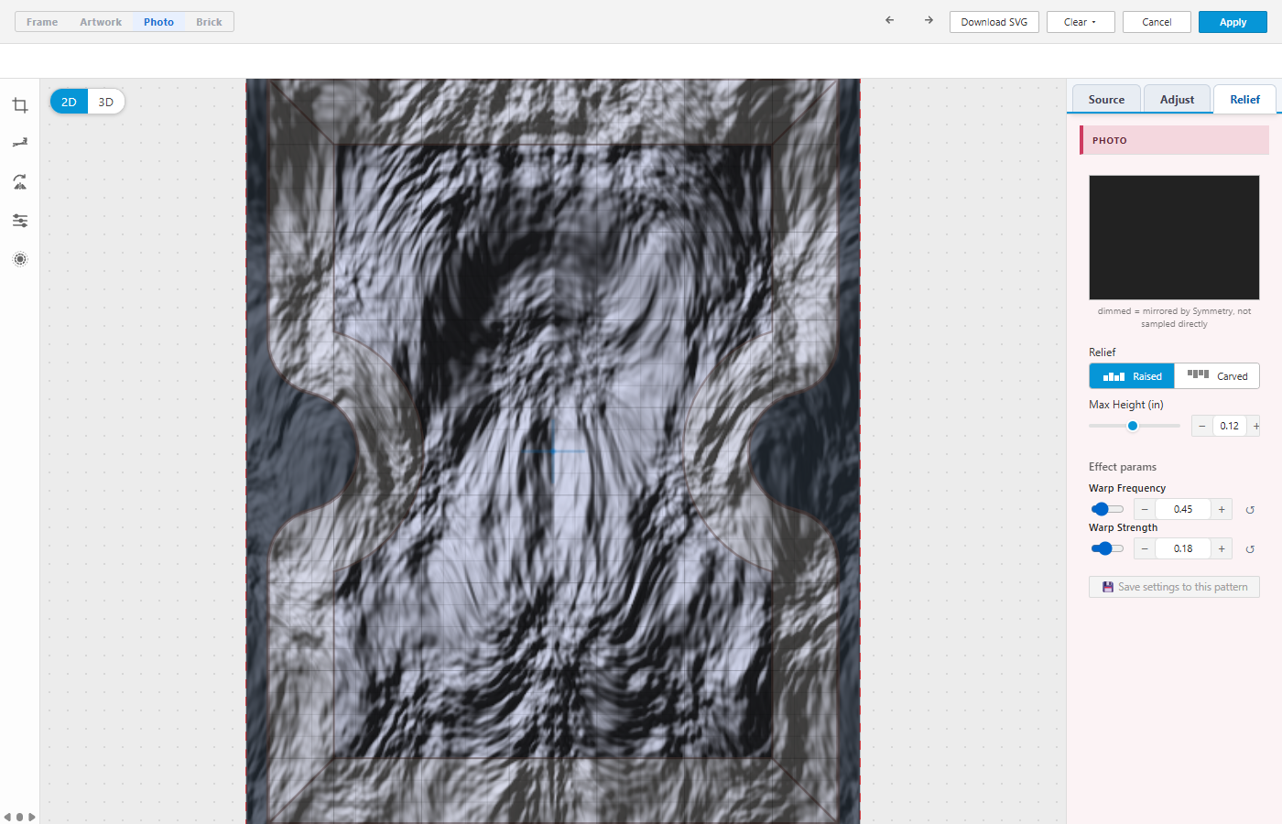Switch to the Source panel tab
This screenshot has width=1282, height=824.
point(1106,100)
